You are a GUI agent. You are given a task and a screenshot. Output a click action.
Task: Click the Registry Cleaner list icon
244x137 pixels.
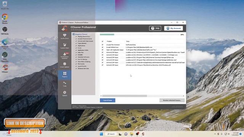point(74,34)
